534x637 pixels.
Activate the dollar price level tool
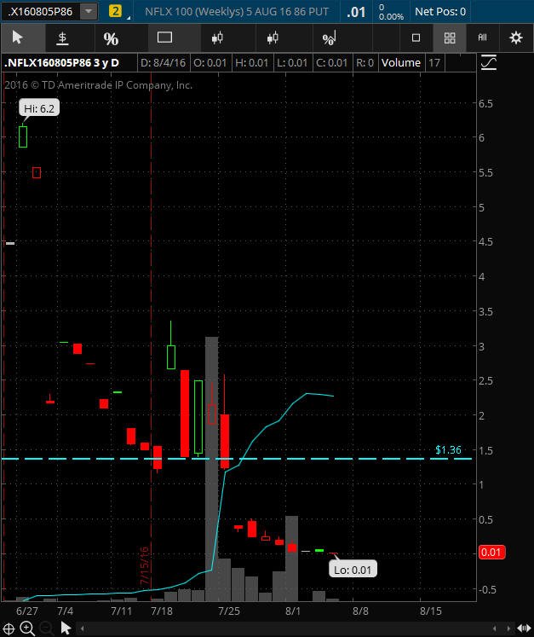[x=61, y=38]
